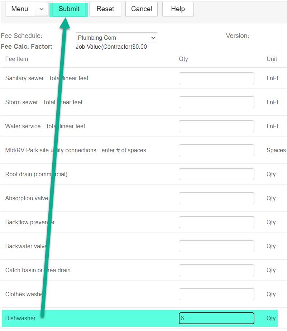
Task: Click the Roof drain quantity field
Action: [216, 174]
